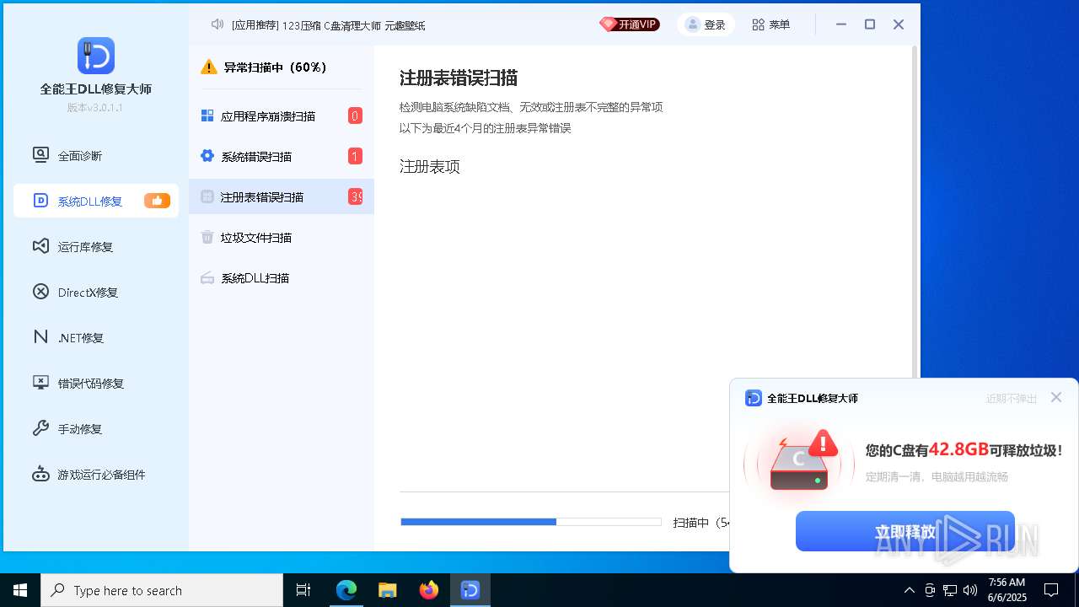
Task: Click the 全面诊断 monitor icon
Action: [x=40, y=155]
